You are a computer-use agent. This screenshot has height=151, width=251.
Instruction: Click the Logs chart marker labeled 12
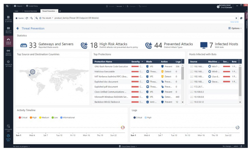pyautogui.click(x=238, y=127)
